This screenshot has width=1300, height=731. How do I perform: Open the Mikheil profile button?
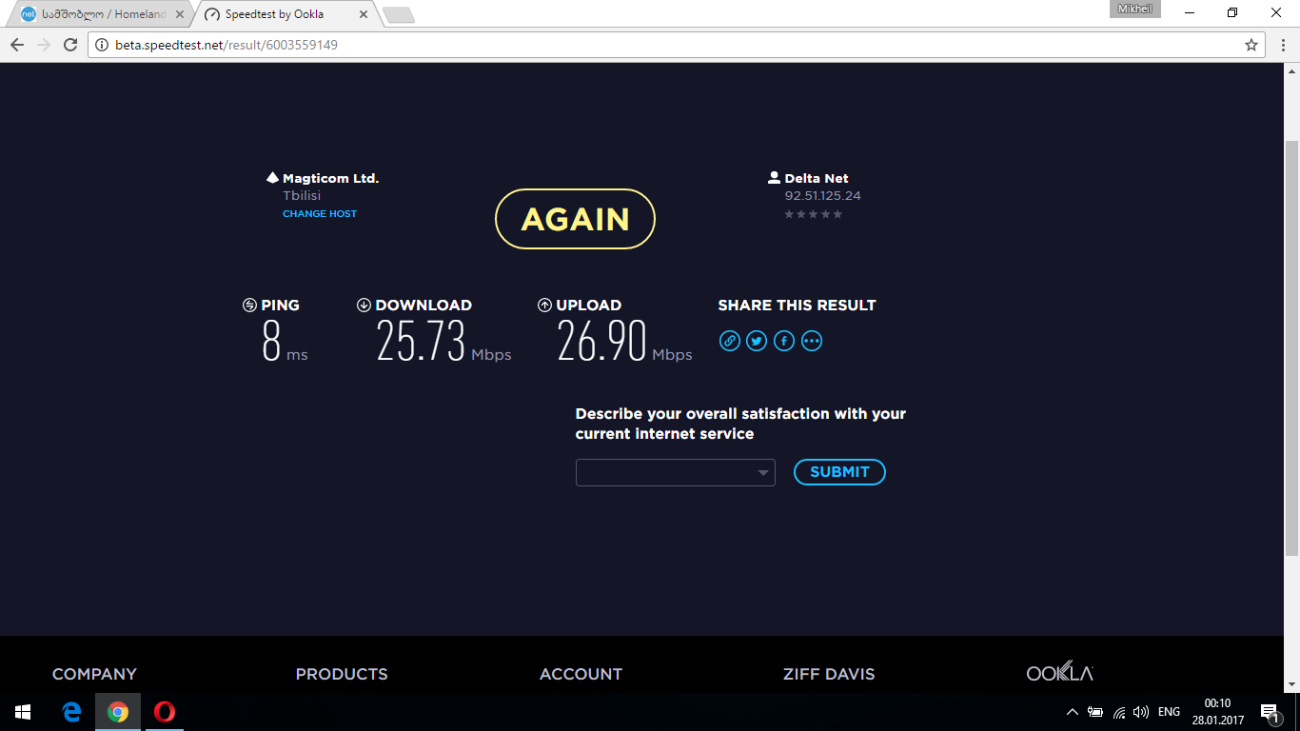1134,9
